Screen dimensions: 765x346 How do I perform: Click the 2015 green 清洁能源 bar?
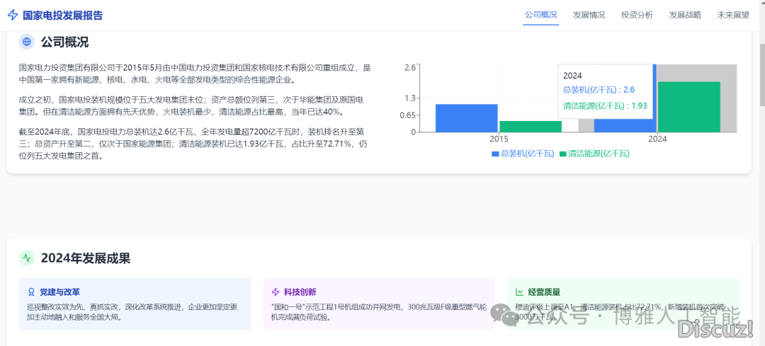[x=531, y=126]
